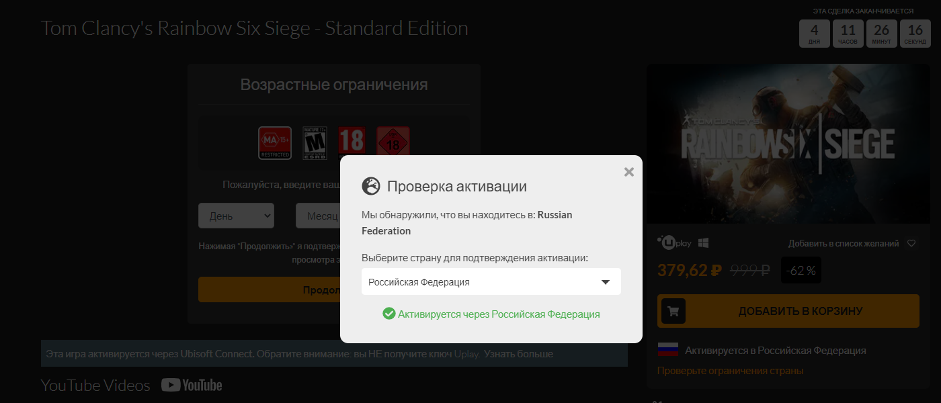Viewport: 941px width, 403px height.
Task: Close the activation check dialog
Action: 628,172
